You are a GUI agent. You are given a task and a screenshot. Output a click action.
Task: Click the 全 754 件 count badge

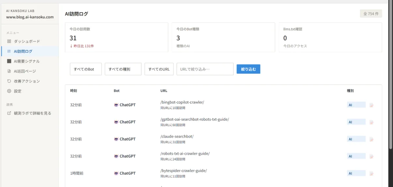click(x=371, y=14)
